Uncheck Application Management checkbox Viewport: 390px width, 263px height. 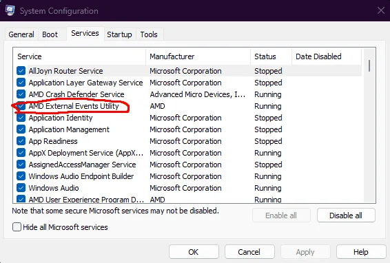(21, 129)
